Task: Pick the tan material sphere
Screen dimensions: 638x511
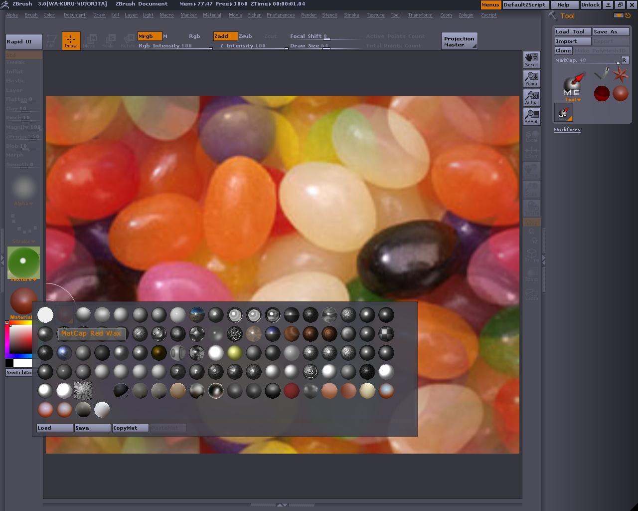Action: (x=178, y=391)
